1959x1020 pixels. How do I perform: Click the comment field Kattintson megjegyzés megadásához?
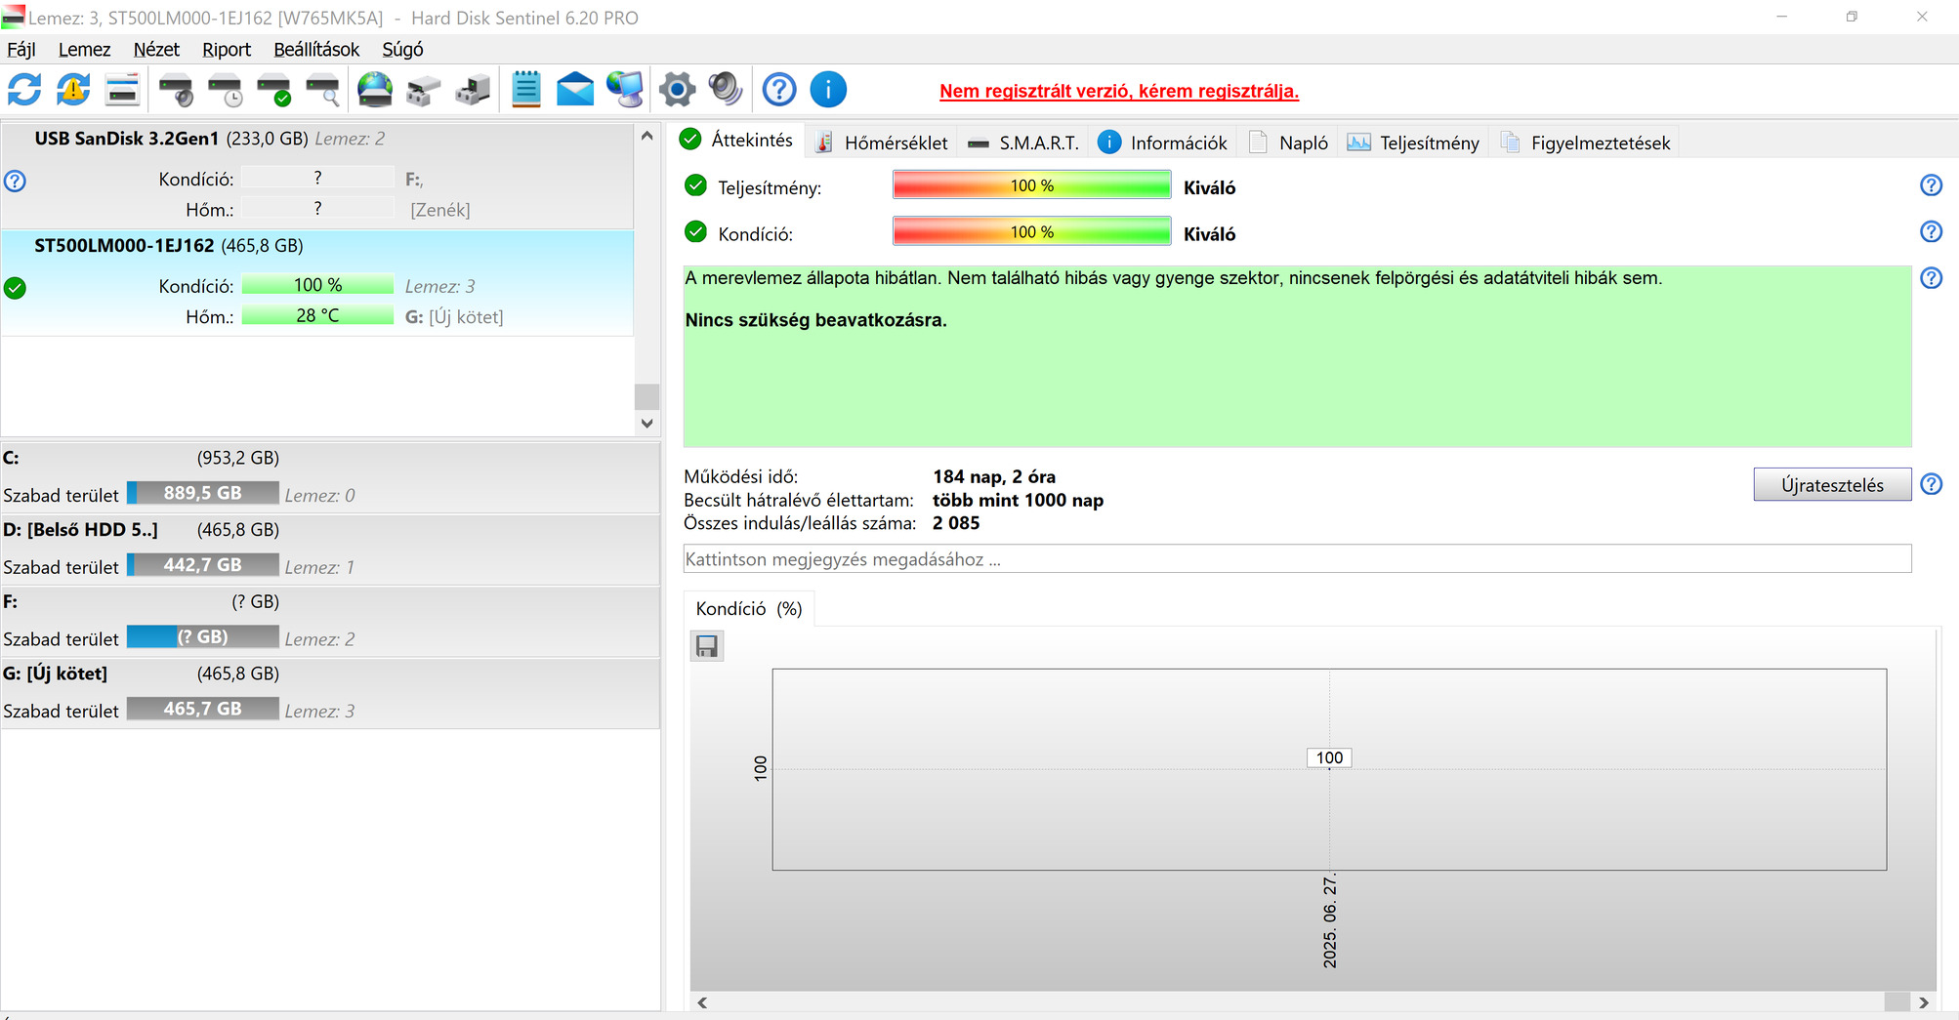(x=1297, y=559)
